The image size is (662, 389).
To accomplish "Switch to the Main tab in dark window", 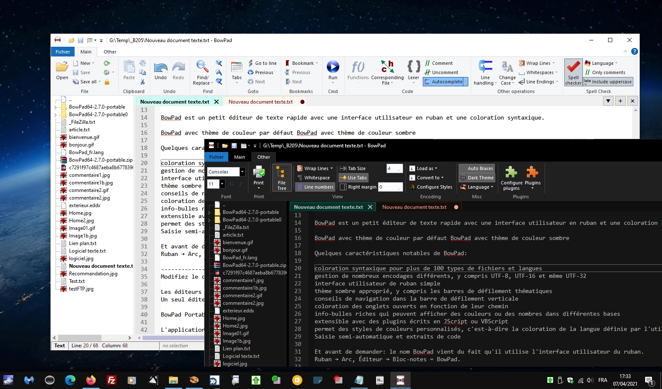I will [240, 157].
